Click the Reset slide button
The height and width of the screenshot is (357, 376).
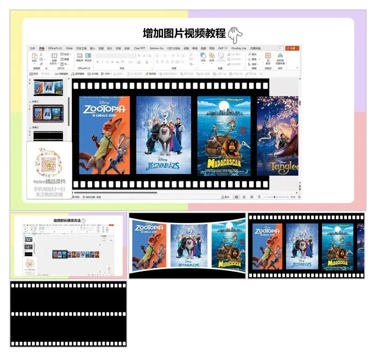click(64, 59)
